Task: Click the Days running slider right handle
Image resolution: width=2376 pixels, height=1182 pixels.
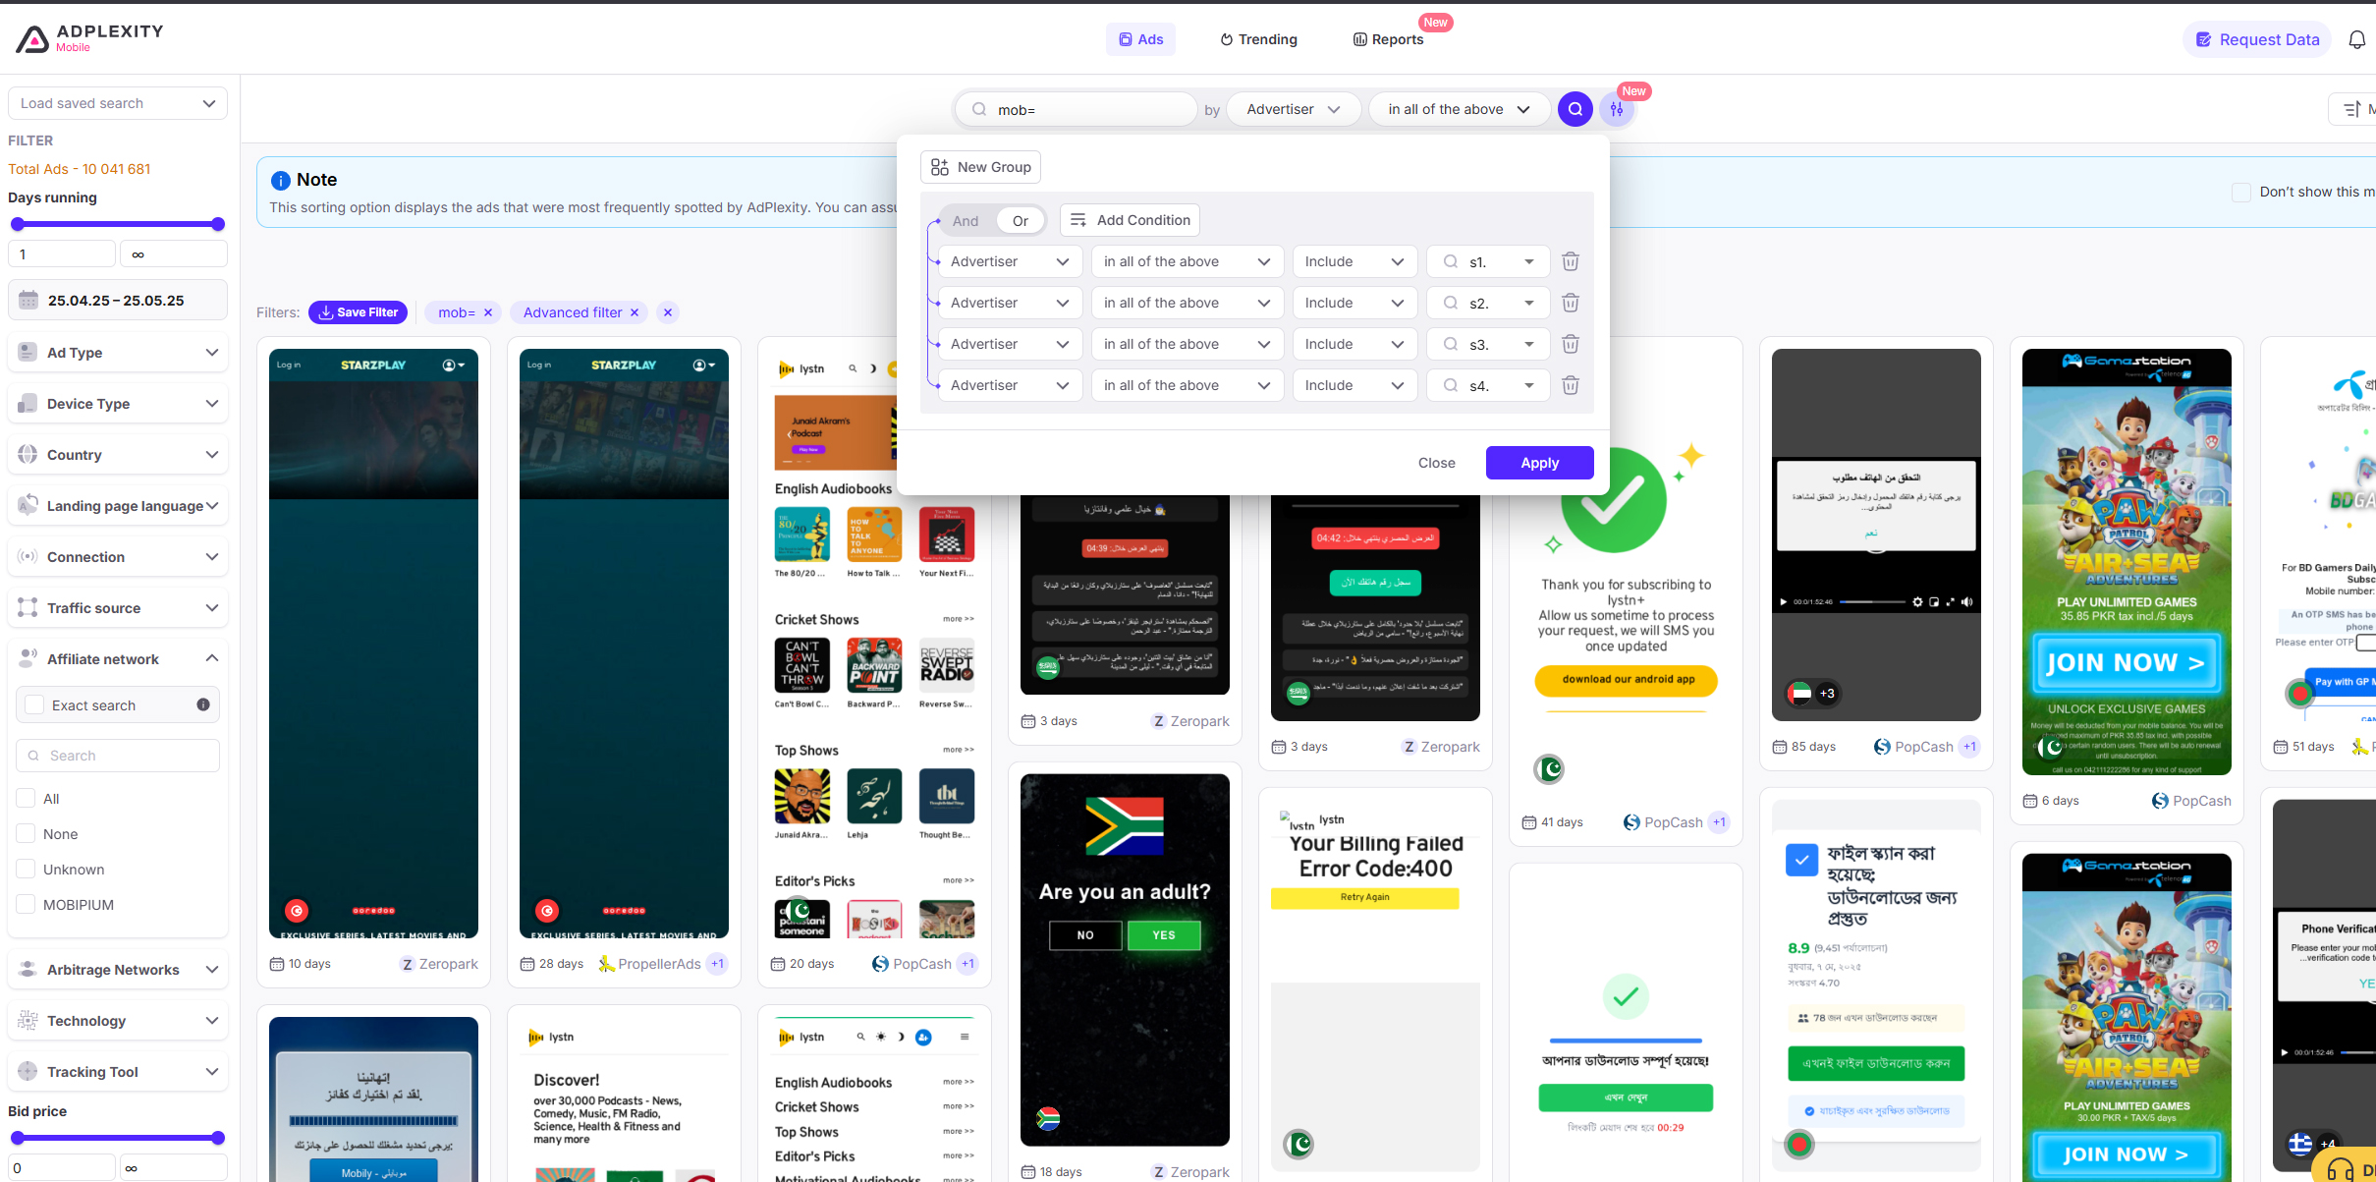Action: (218, 224)
